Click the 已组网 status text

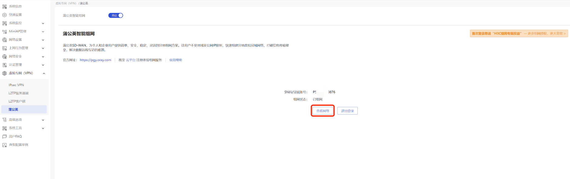pos(318,99)
